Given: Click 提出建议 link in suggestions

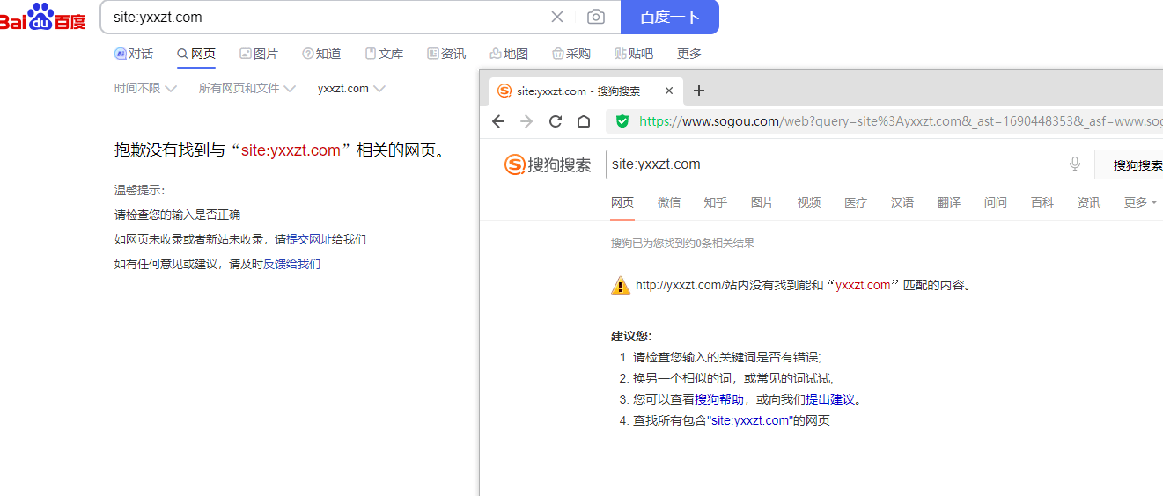Looking at the screenshot, I should [830, 399].
